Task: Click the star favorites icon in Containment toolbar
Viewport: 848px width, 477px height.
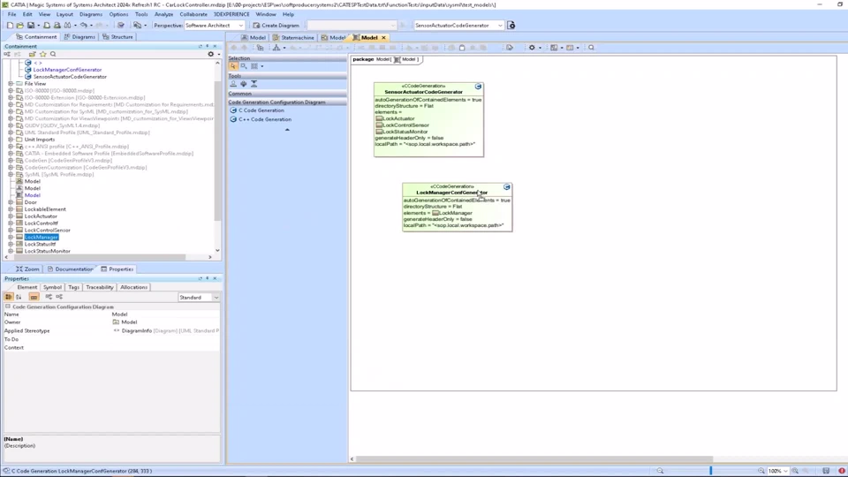Action: (42, 54)
